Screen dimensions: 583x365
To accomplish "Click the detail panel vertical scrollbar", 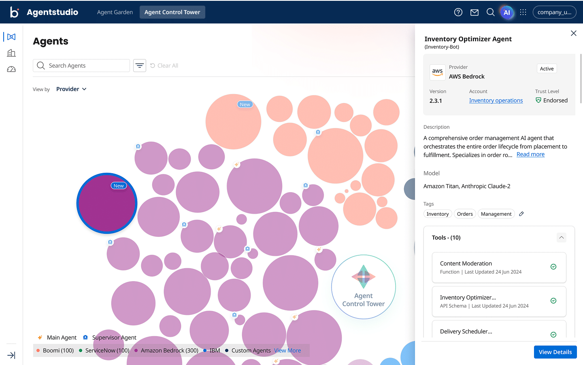I will pyautogui.click(x=581, y=79).
